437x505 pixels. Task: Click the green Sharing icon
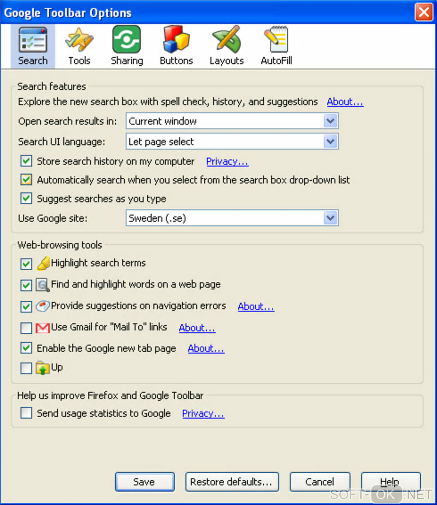(x=126, y=39)
